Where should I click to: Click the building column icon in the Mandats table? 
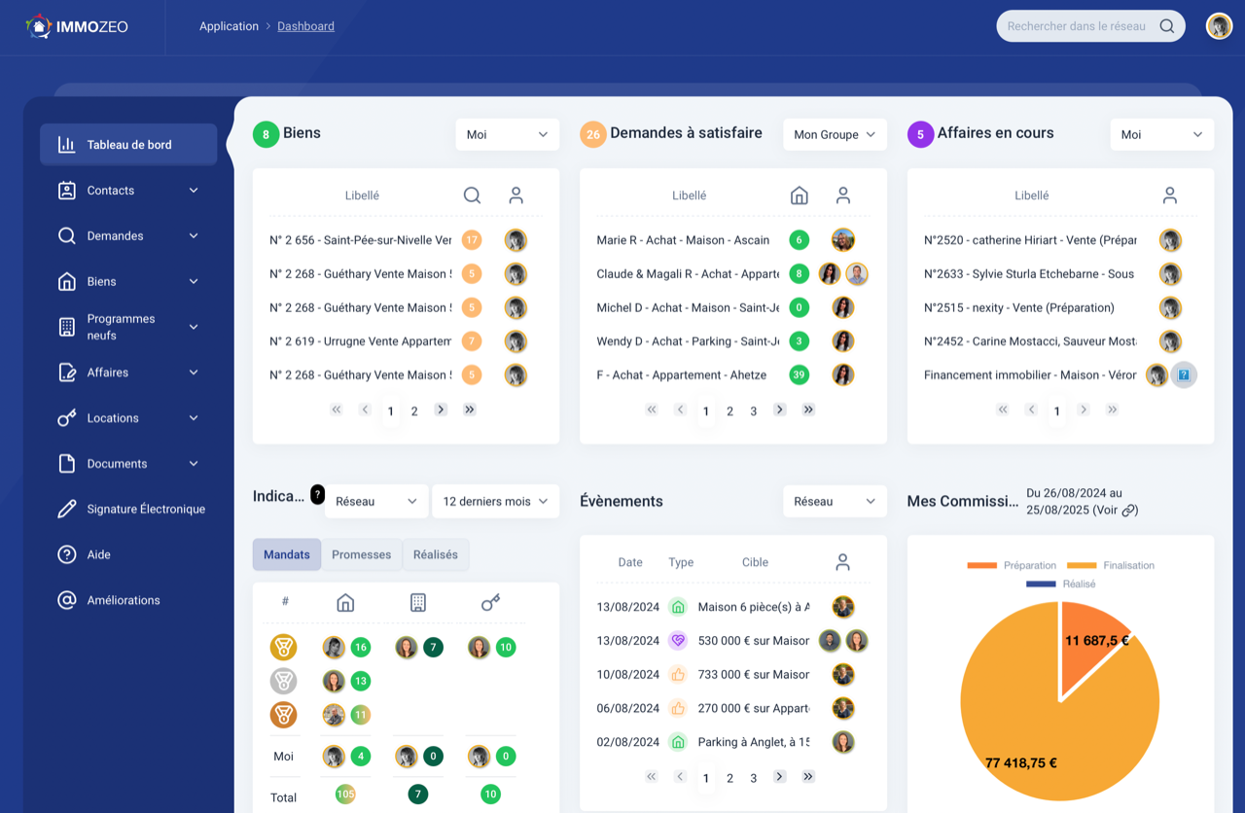(x=417, y=602)
